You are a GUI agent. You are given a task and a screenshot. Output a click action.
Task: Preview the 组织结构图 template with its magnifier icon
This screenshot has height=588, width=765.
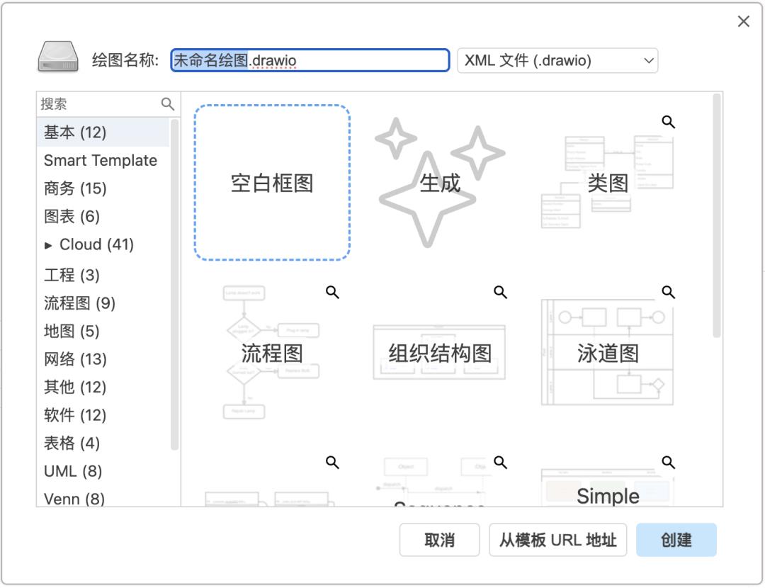tap(500, 293)
